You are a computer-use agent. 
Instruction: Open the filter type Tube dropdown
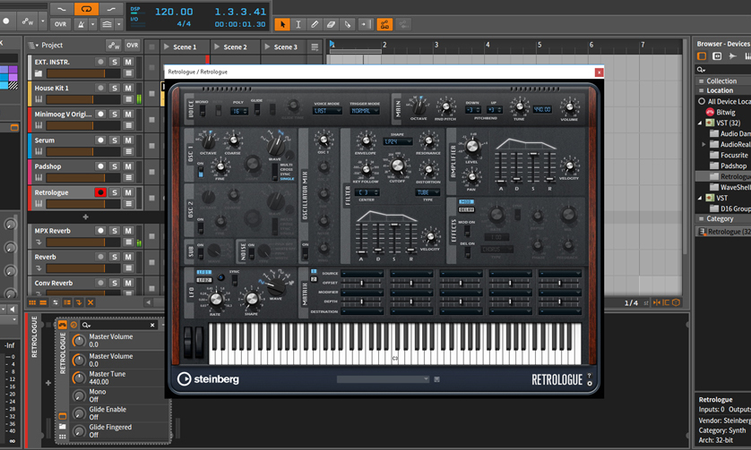point(427,192)
